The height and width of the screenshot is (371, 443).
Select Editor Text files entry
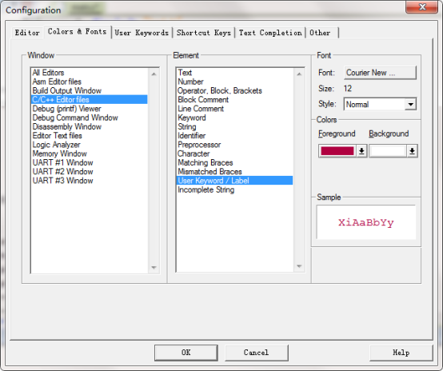tap(90, 136)
